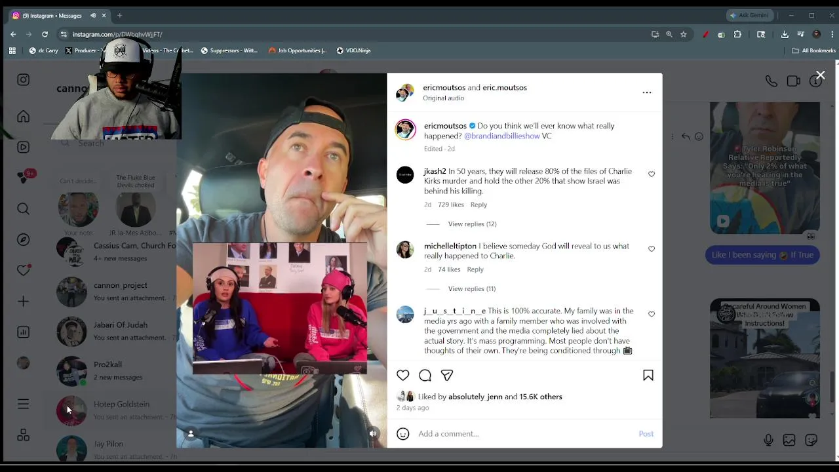Open the 15.6K others likes list
The height and width of the screenshot is (472, 839).
click(x=541, y=397)
